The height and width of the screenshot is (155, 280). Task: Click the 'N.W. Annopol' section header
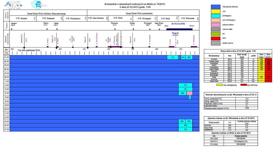[x=21, y=18]
